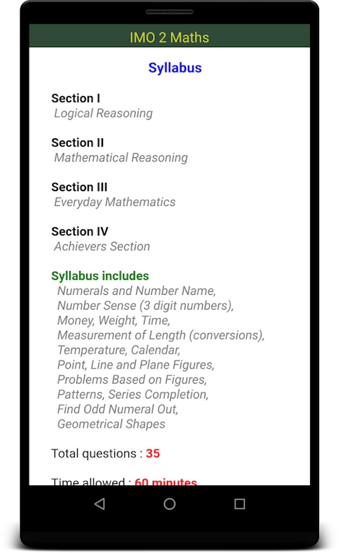The image size is (339, 553).
Task: Click the green Syllabus includes heading
Action: [x=100, y=276]
